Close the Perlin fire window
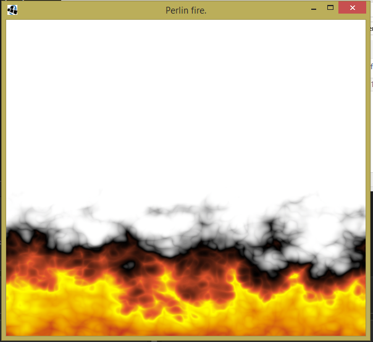373x342 pixels. 352,8
